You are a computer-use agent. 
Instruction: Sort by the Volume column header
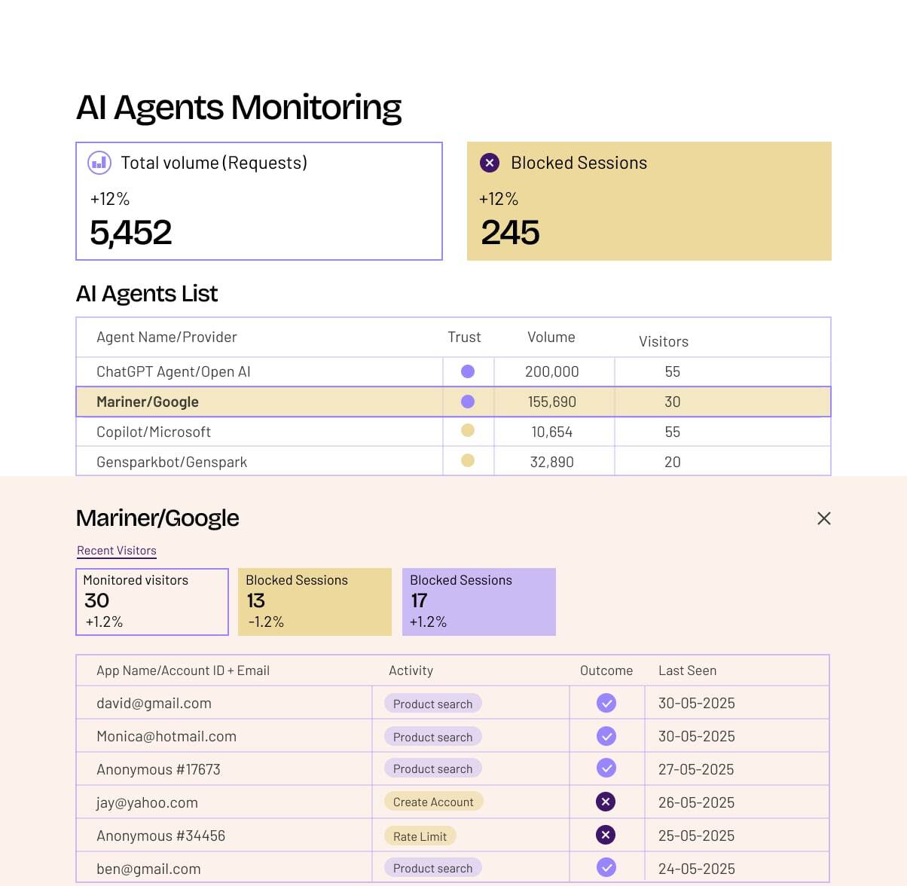(x=551, y=338)
